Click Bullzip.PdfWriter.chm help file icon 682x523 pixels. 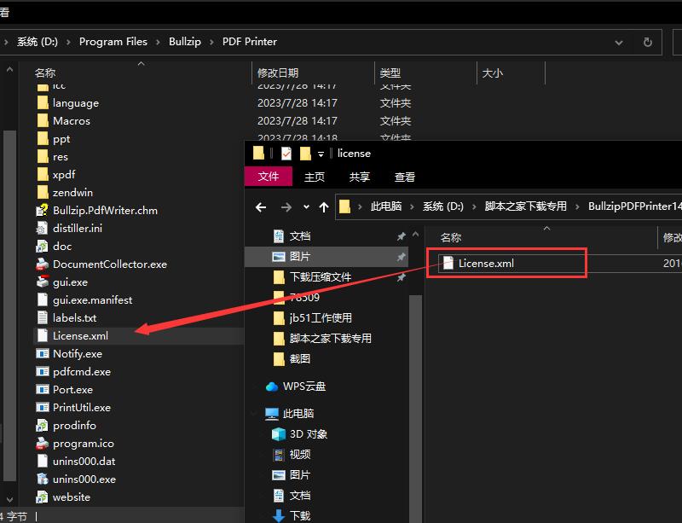pyautogui.click(x=42, y=211)
